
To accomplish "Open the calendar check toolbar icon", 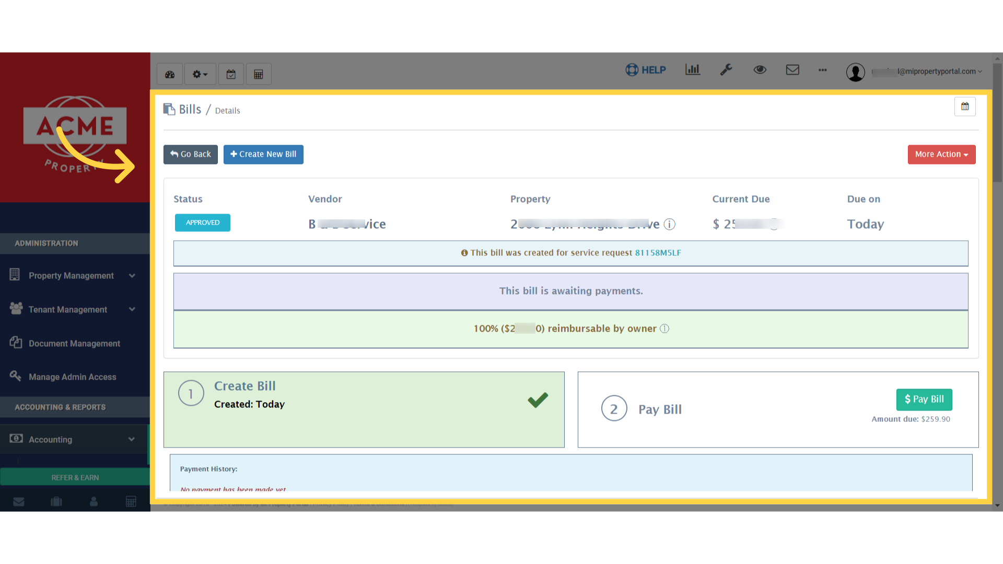I will click(231, 74).
